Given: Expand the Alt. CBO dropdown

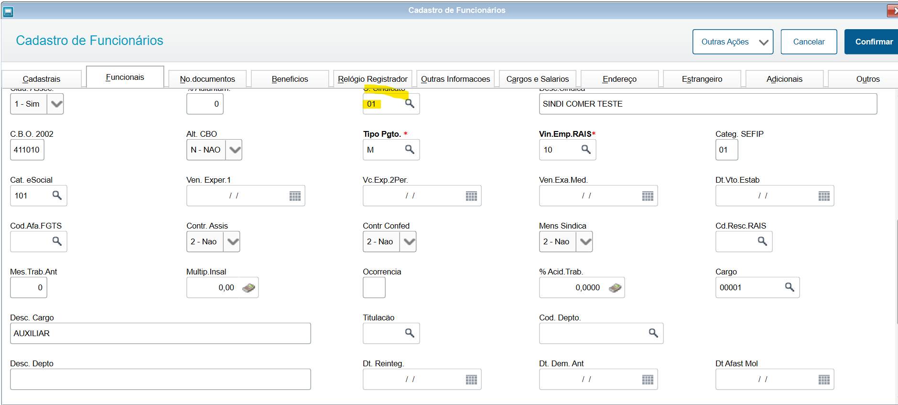Looking at the screenshot, I should 234,150.
